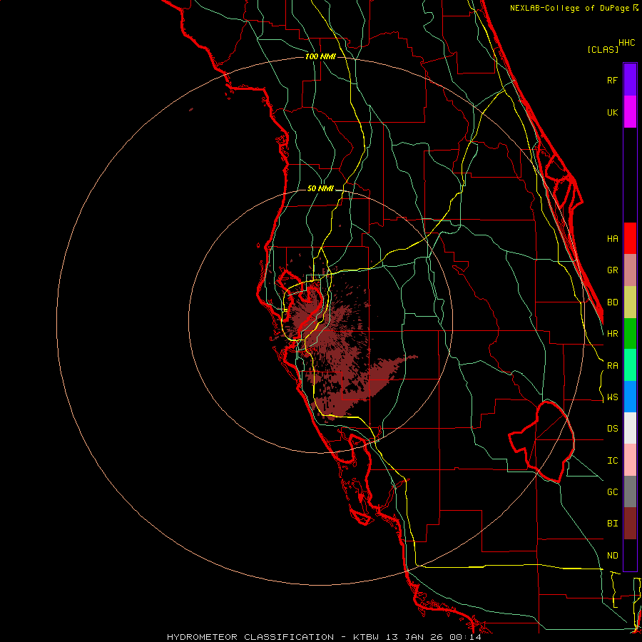Click the BI legend label
The width and height of the screenshot is (642, 642).
point(612,524)
